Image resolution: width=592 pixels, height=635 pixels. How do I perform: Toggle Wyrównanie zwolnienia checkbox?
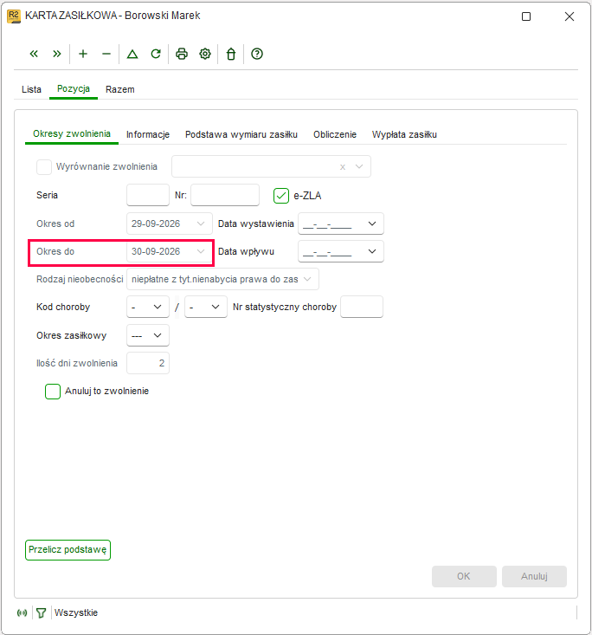pos(44,167)
